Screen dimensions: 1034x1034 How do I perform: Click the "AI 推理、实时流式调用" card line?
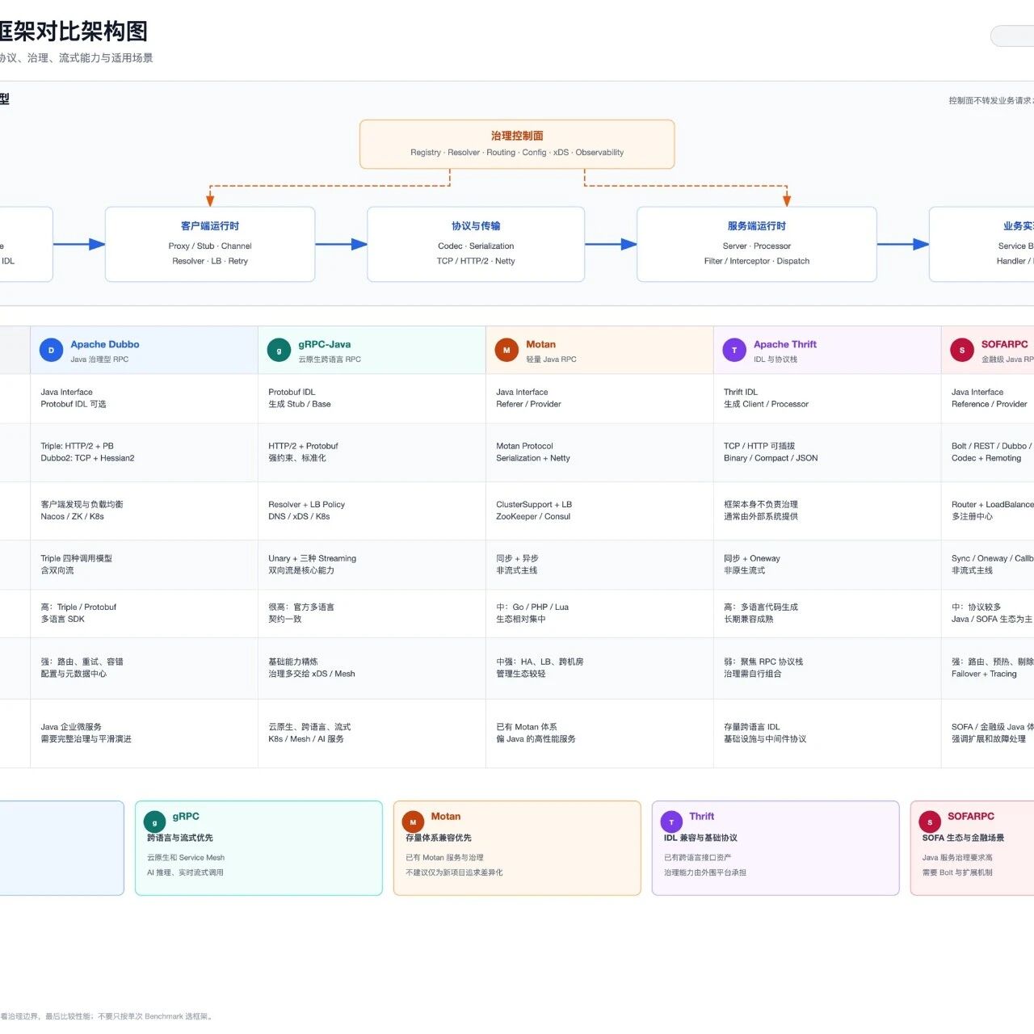pyautogui.click(x=185, y=873)
